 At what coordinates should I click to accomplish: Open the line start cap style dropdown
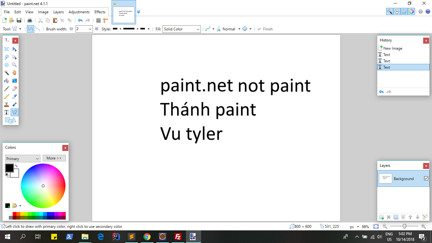point(117,29)
